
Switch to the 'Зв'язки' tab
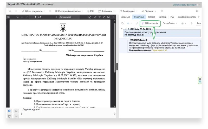[x=163, y=17]
